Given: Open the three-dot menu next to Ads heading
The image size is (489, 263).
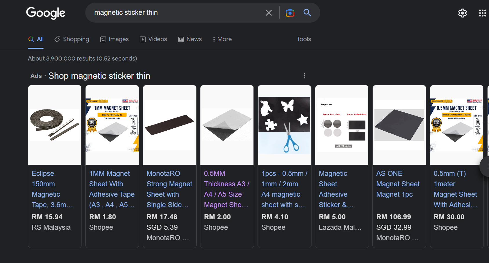Looking at the screenshot, I should [304, 76].
